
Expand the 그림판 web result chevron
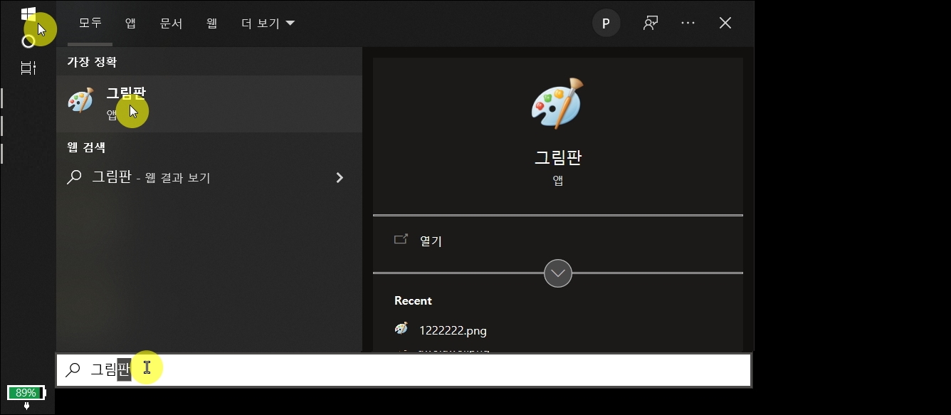pos(340,177)
